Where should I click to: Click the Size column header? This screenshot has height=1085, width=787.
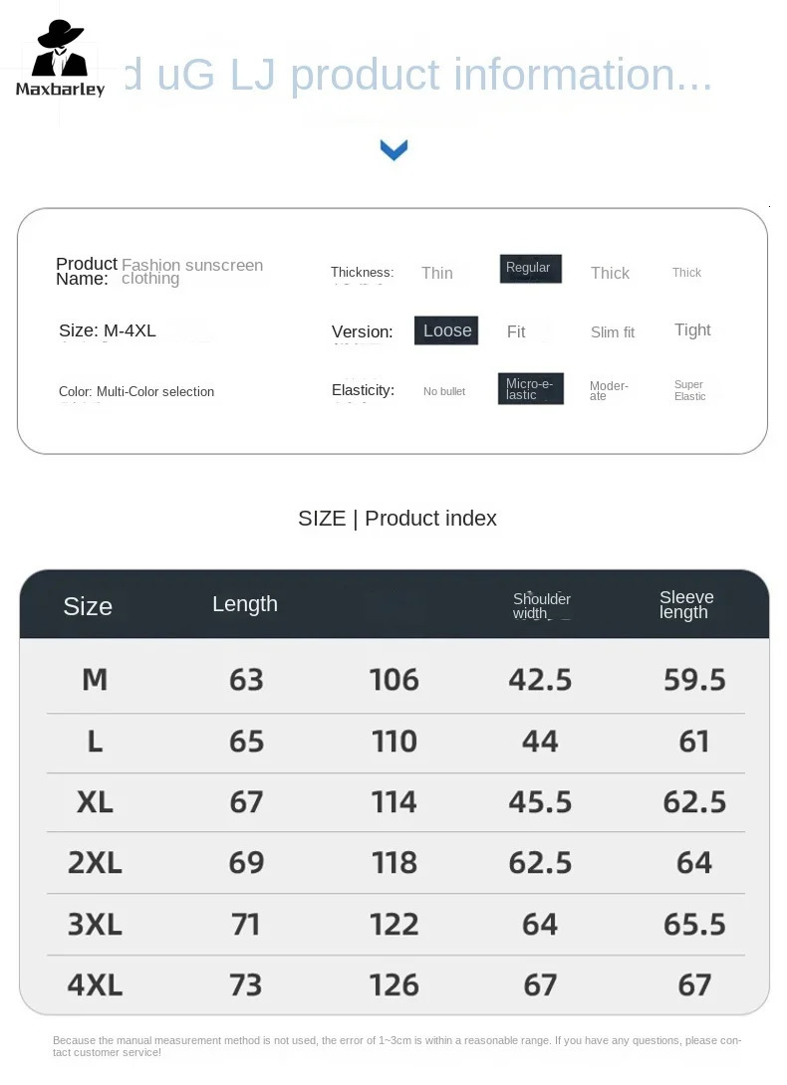pyautogui.click(x=88, y=606)
